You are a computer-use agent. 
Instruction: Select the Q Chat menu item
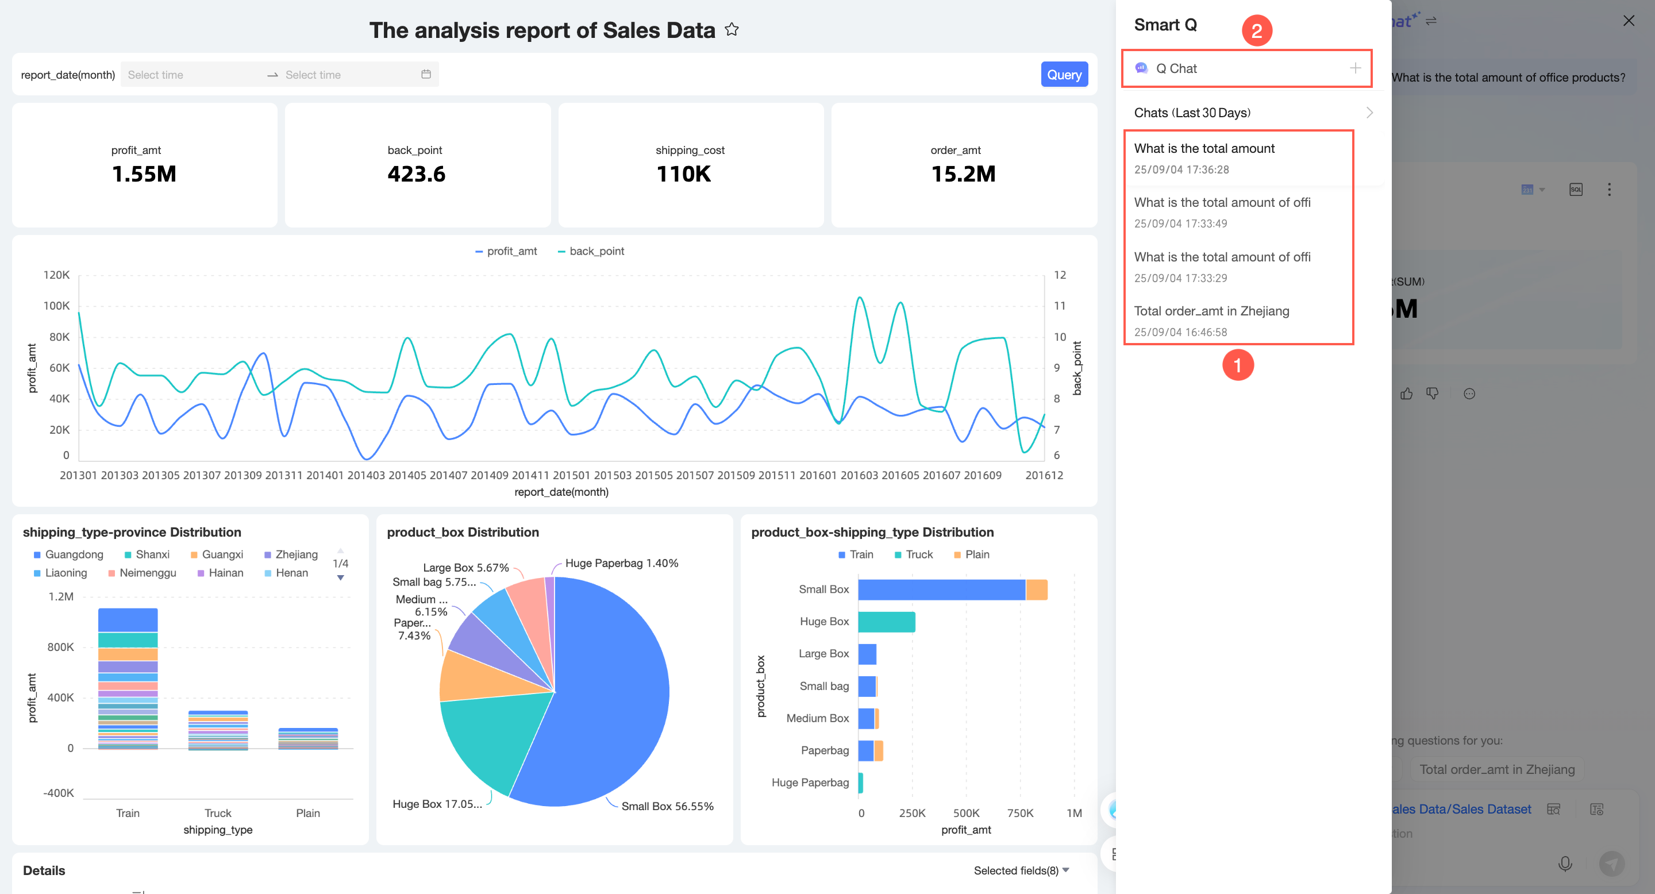coord(1176,69)
